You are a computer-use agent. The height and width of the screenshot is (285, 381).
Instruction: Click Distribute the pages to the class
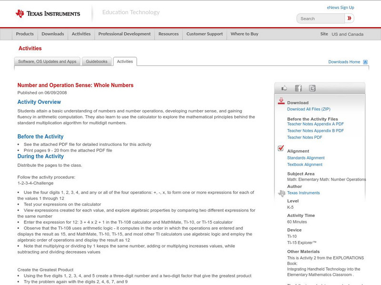click(50, 165)
